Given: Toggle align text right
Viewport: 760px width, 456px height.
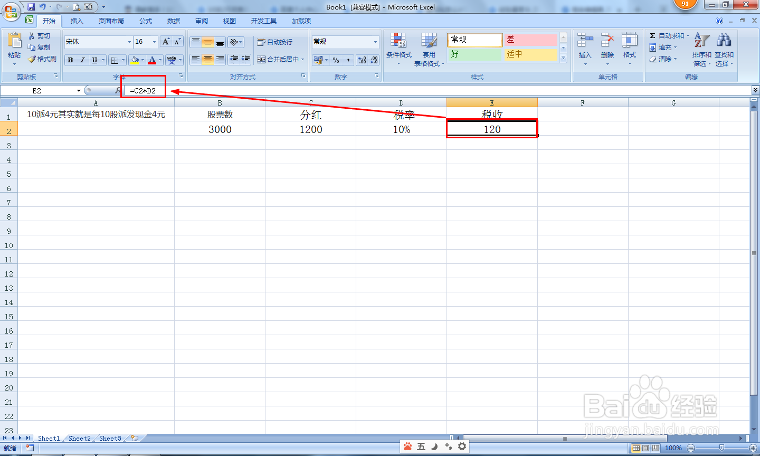Looking at the screenshot, I should [x=220, y=60].
